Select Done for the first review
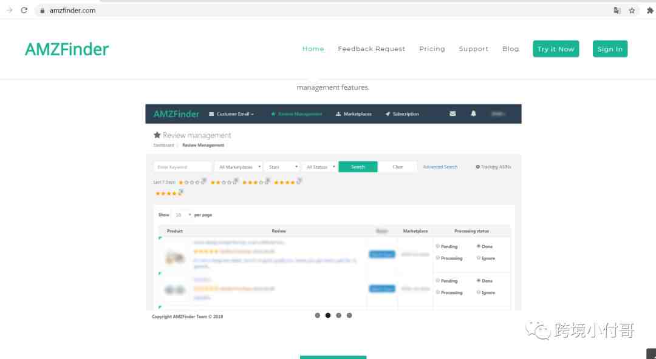656x359 pixels. pos(478,246)
